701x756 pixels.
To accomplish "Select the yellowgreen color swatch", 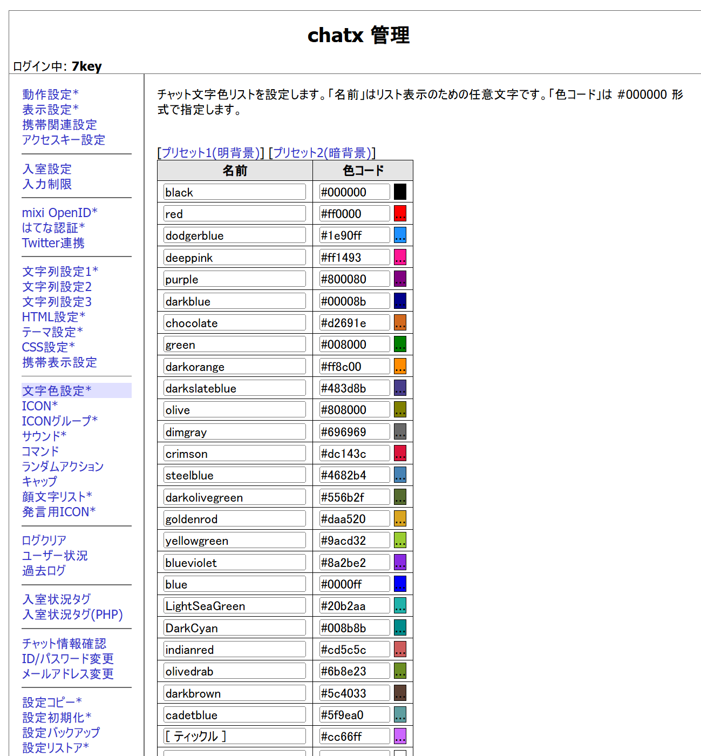I will 400,541.
